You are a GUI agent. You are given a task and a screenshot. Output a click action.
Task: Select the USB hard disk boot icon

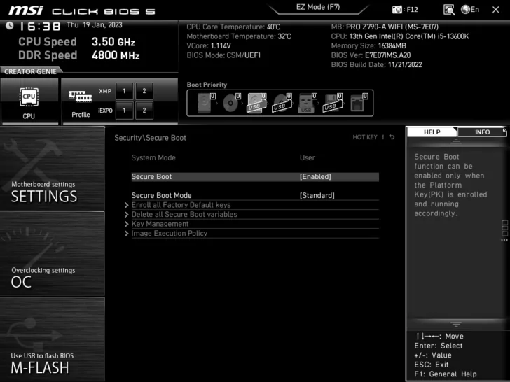[x=256, y=103]
